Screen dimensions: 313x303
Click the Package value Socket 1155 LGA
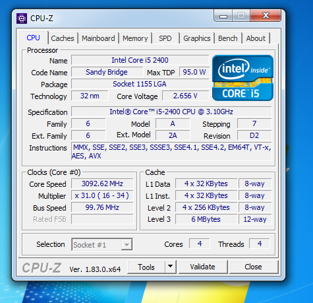(x=140, y=84)
